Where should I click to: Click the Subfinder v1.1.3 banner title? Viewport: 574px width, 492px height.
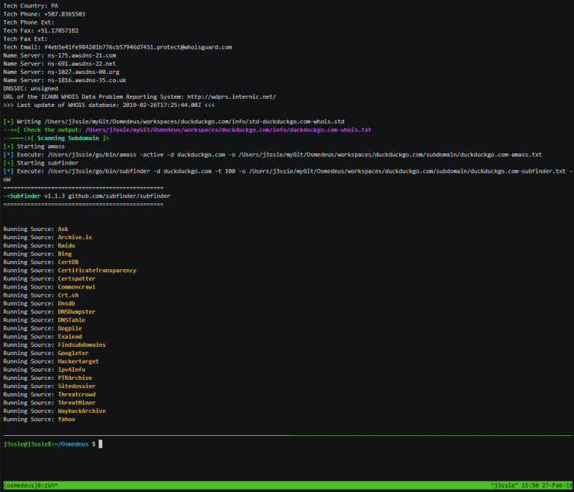pos(34,196)
